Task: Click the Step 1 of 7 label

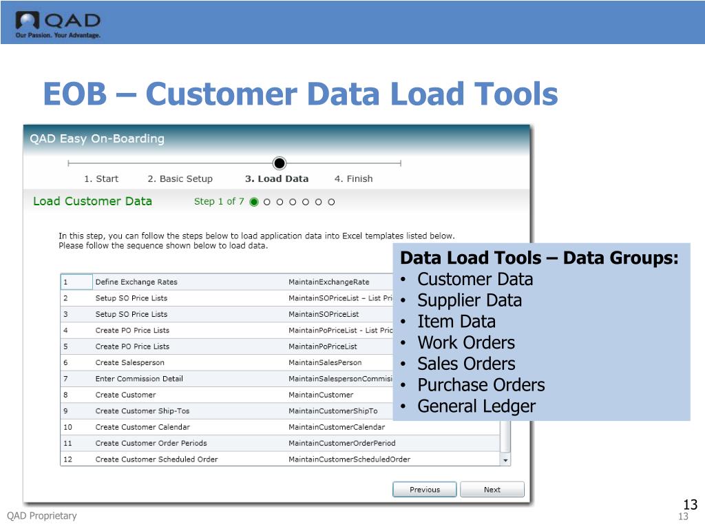Action: click(219, 202)
